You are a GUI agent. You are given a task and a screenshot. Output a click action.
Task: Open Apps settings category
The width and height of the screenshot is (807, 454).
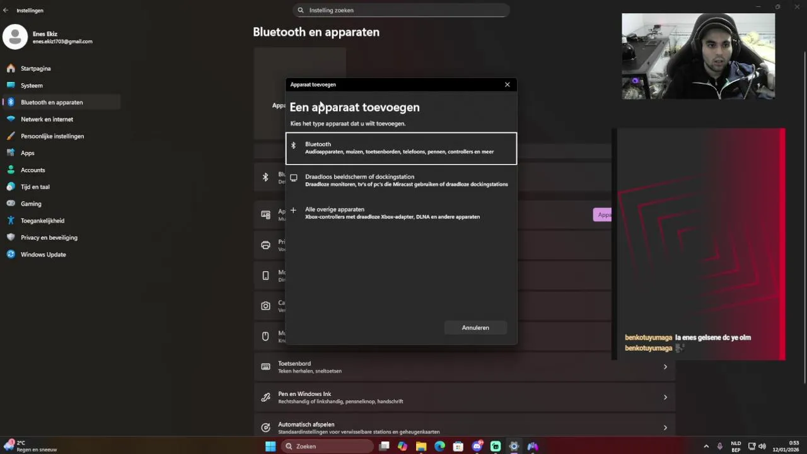(61, 153)
